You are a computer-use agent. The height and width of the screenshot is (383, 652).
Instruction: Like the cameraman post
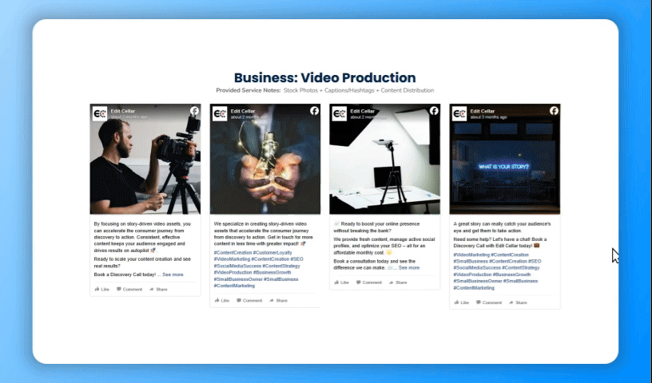(102, 289)
